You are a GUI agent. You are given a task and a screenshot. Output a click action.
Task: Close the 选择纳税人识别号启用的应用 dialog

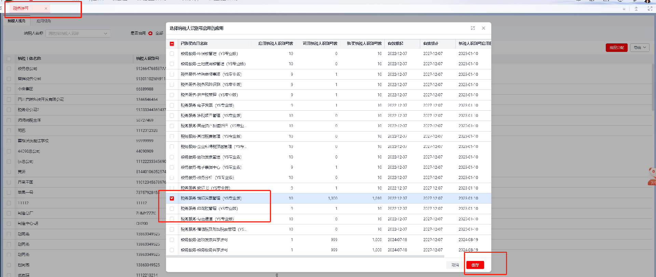tap(483, 28)
